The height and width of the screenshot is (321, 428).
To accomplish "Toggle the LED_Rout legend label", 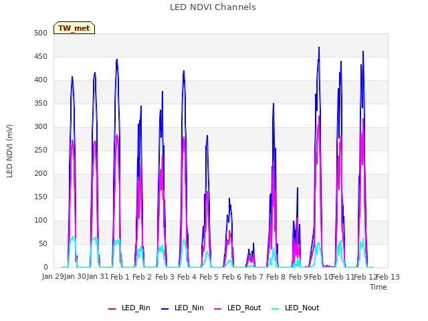I will 244,308.
